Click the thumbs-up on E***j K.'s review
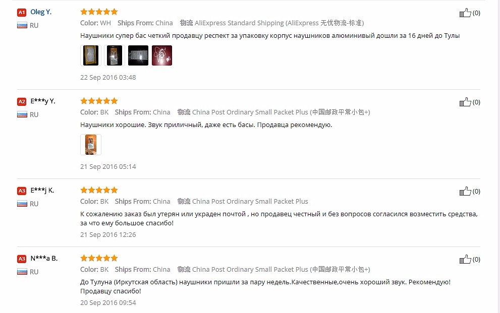Viewport: 500px width, 313px height. (465, 191)
